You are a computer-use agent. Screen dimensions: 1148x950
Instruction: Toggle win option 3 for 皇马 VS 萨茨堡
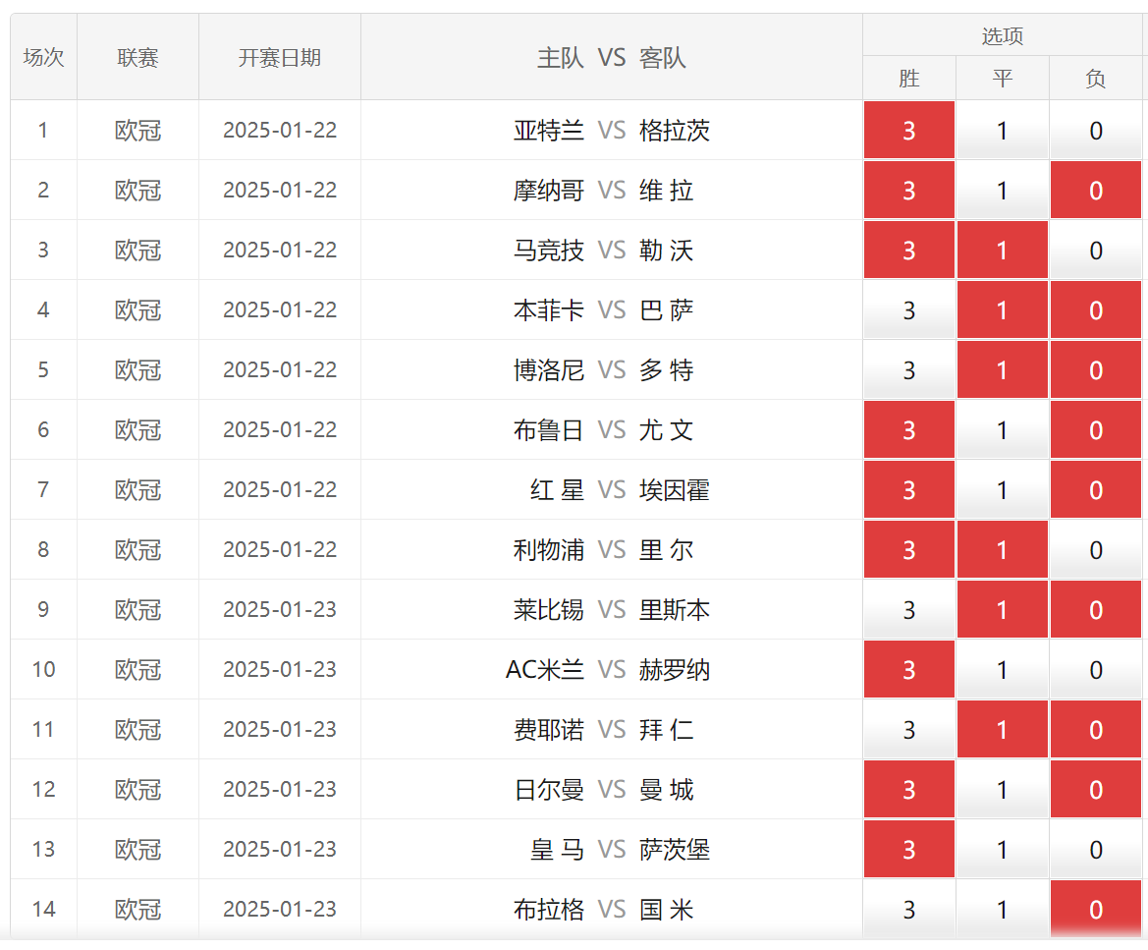tap(908, 850)
